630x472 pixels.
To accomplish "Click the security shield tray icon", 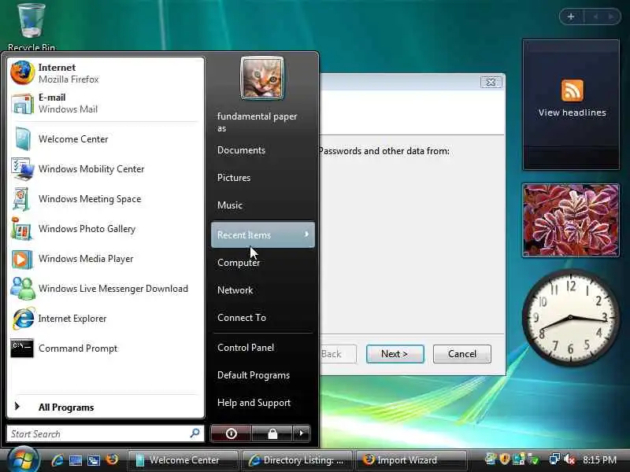I will click(504, 459).
